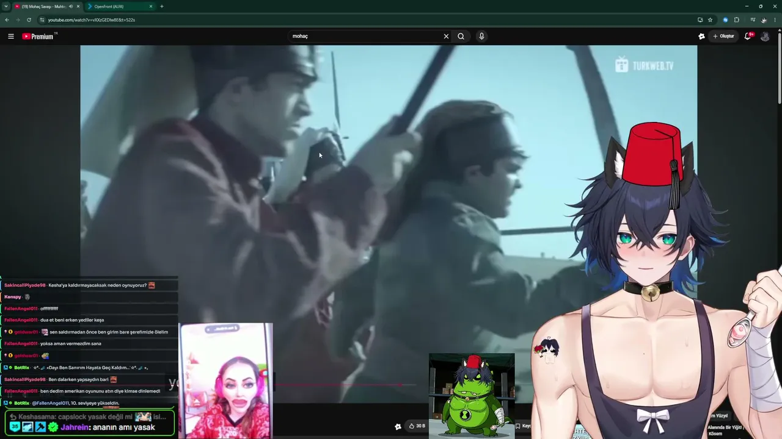Start voice search with the microphone
The image size is (782, 439).
(481, 37)
